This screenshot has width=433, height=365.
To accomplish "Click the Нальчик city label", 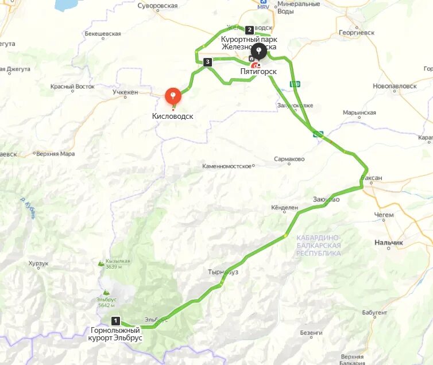I will [389, 243].
